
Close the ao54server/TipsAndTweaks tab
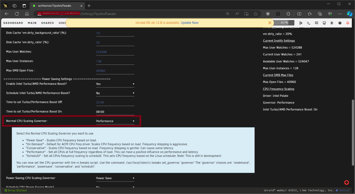point(81,6)
